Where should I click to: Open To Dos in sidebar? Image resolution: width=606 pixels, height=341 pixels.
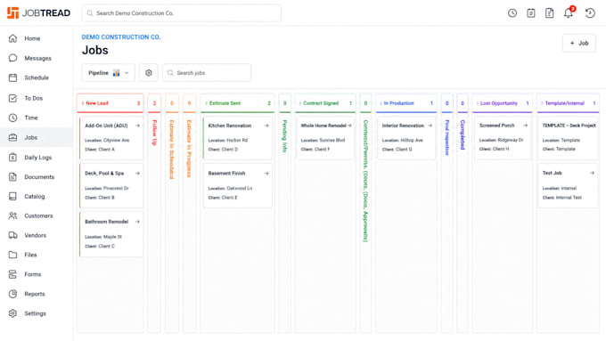click(x=37, y=98)
